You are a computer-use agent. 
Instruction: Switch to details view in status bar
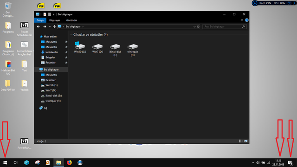pyautogui.click(x=240, y=141)
